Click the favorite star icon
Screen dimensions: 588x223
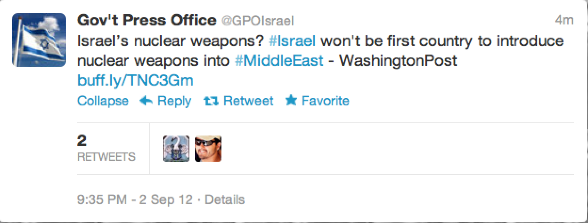[291, 100]
